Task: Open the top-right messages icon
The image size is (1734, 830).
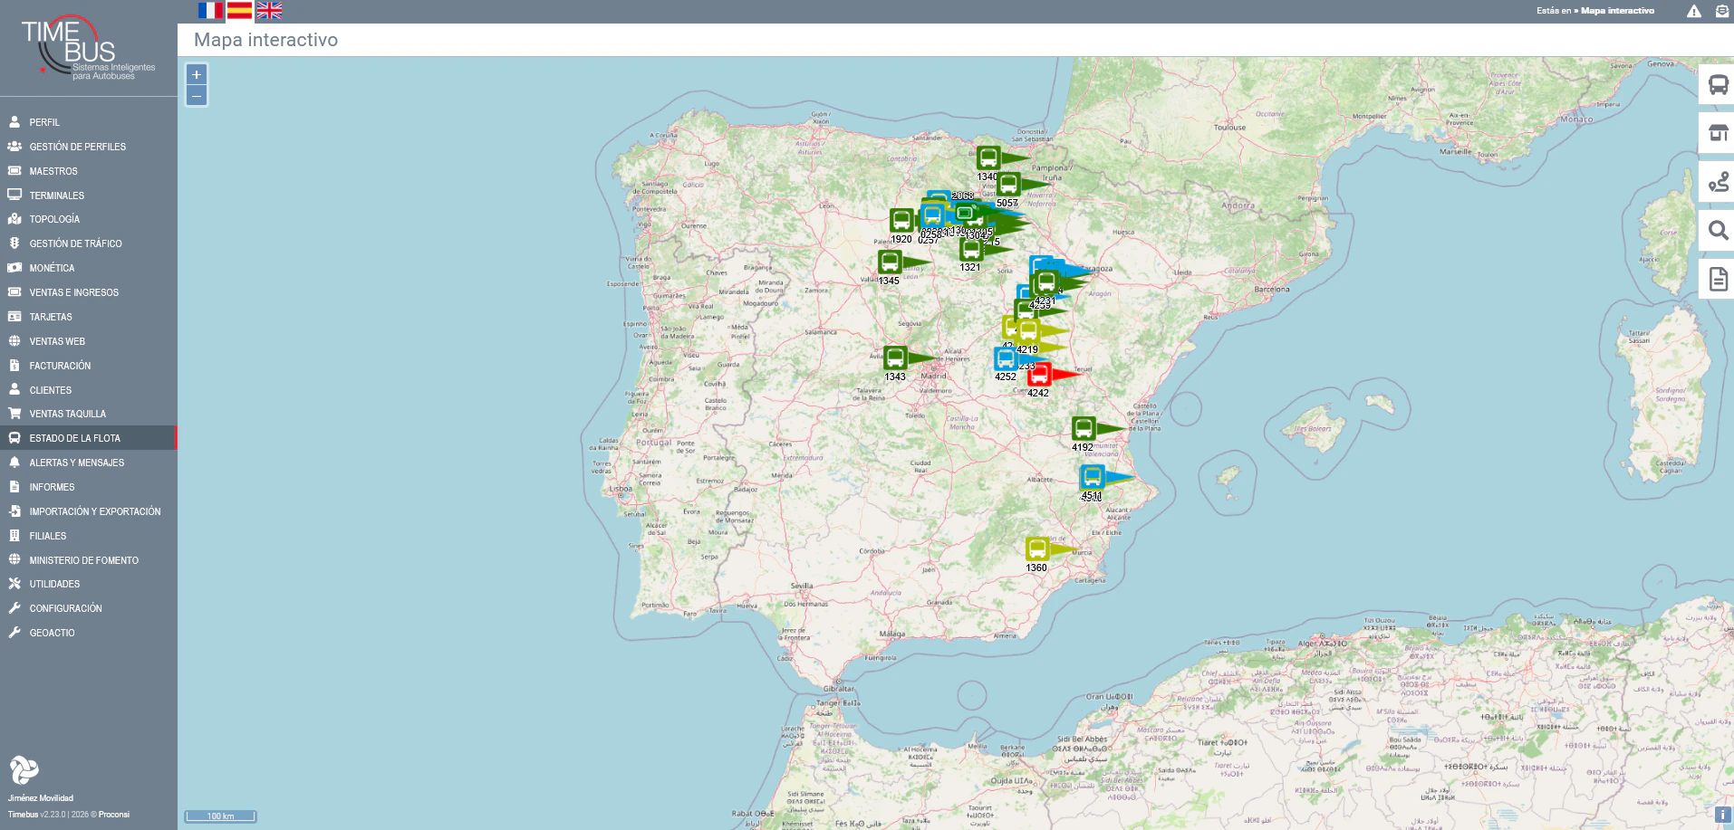Action: coord(1721,11)
